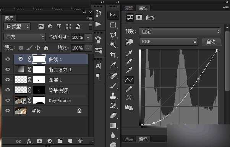Select the 背景 layer thumbnail
This screenshot has width=230, height=147.
(21, 110)
